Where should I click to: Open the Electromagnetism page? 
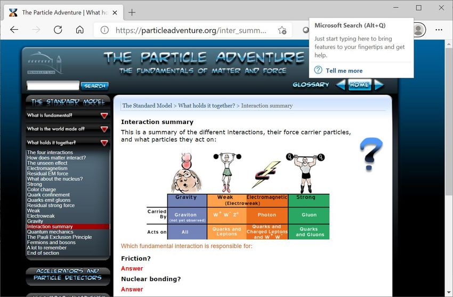(x=47, y=168)
